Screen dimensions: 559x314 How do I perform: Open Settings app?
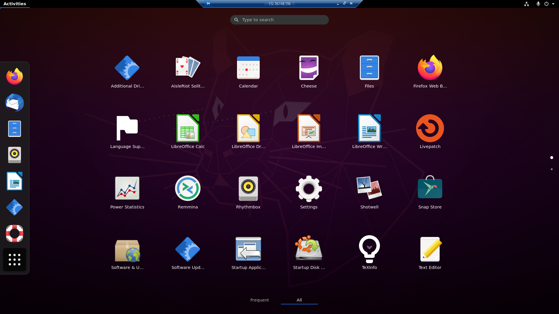(309, 193)
